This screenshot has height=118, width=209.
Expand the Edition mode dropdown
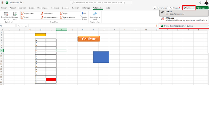[189, 8]
